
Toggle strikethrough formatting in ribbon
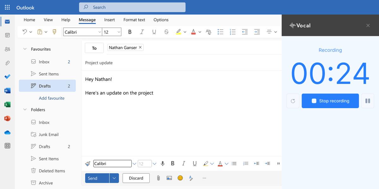click(166, 32)
